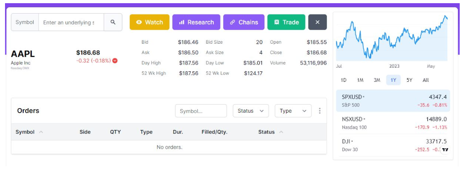
Task: Sort orders by Symbol column
Action: 29,132
